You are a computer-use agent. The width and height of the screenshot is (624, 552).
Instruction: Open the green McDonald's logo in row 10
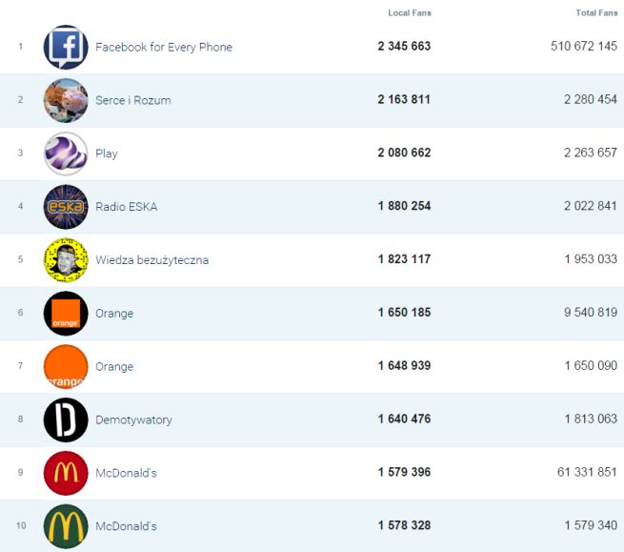point(66,526)
